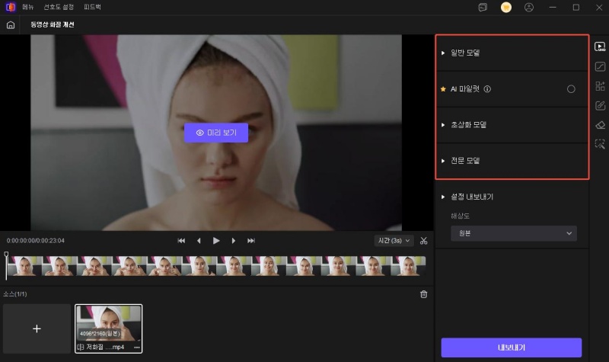Open the user account profile icon
The width and height of the screenshot is (609, 362).
529,8
